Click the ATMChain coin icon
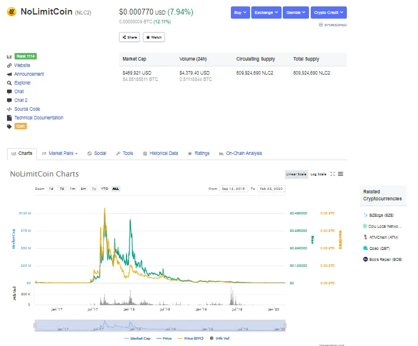Screen dimensions: 418x346 [366, 237]
